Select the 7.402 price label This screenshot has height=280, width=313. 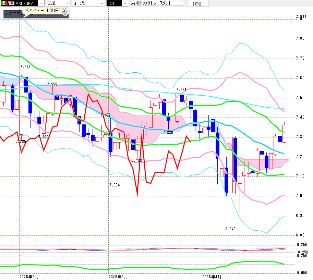[106, 115]
